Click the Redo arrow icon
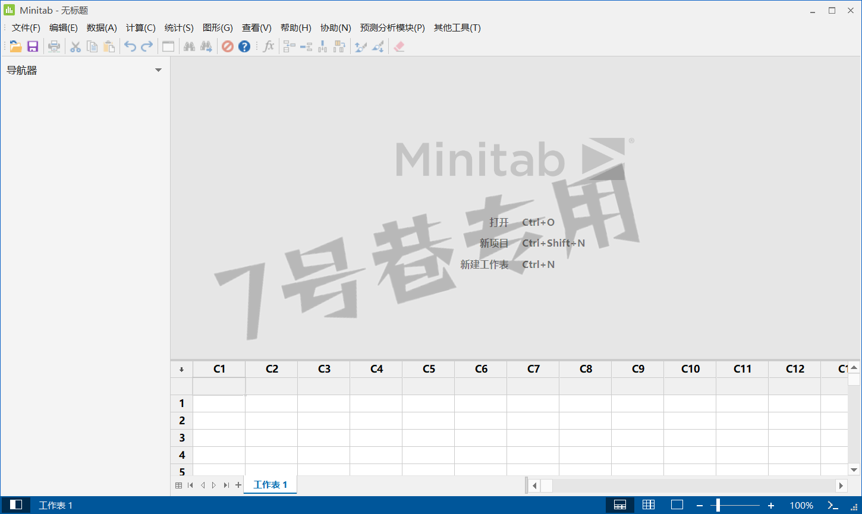This screenshot has height=514, width=862. [x=147, y=46]
